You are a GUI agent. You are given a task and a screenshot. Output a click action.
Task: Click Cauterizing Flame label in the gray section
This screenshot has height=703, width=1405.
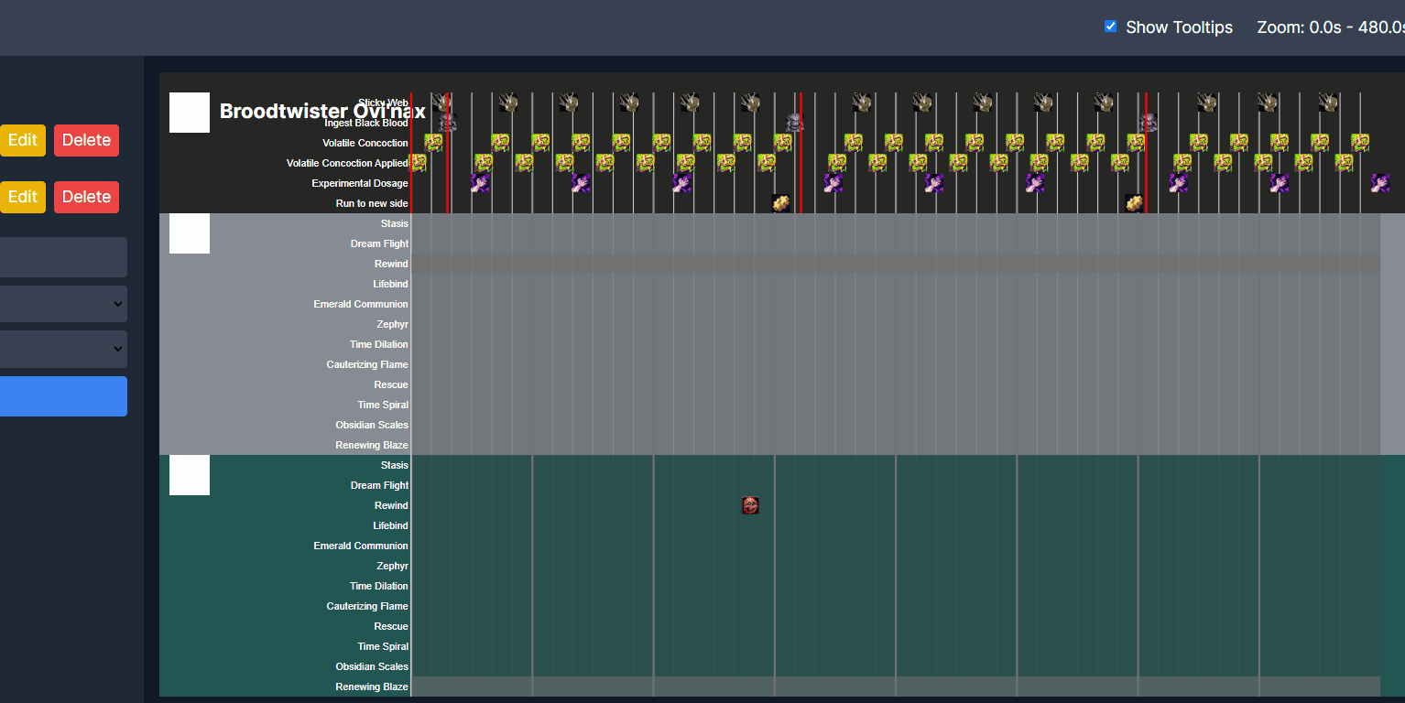point(367,364)
